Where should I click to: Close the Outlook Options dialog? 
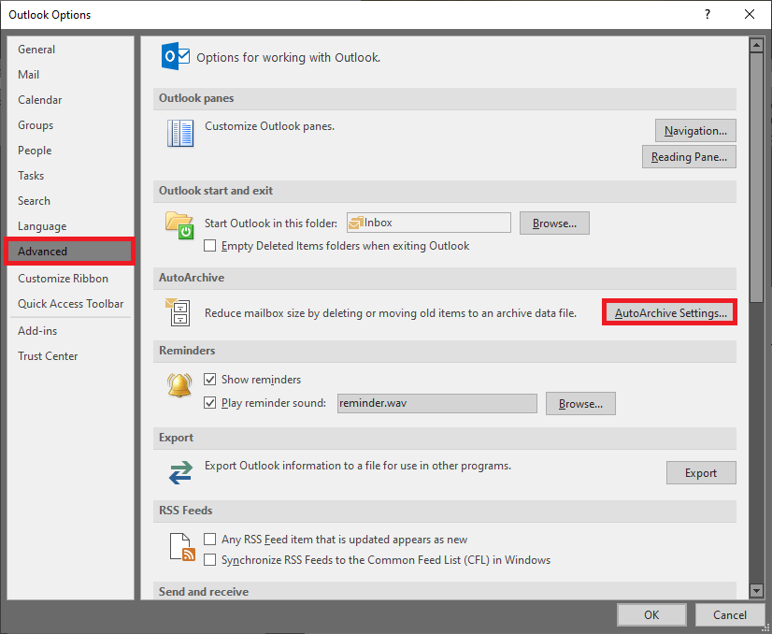[749, 14]
